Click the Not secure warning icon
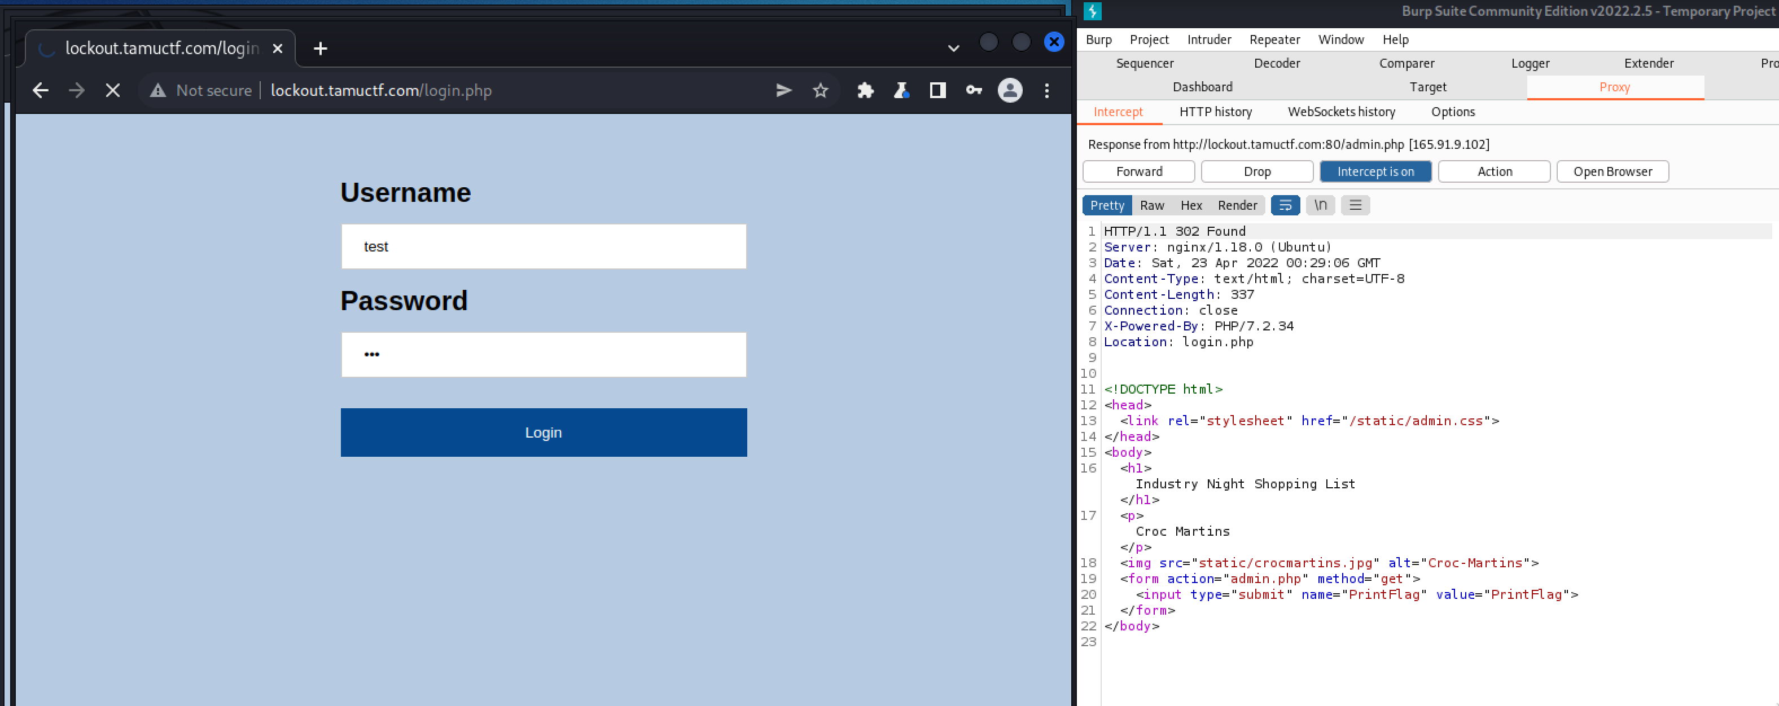 158,90
